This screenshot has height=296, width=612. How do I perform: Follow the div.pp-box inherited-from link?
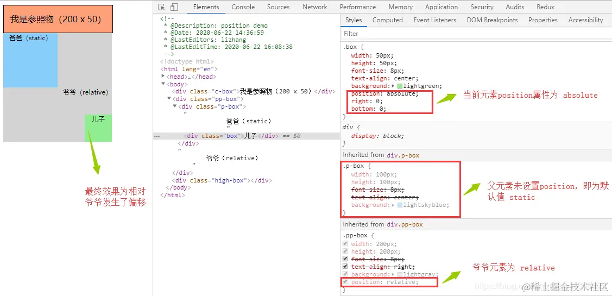click(405, 224)
